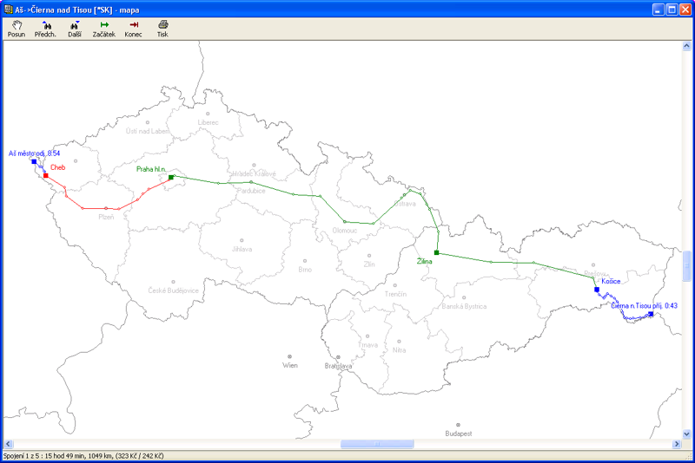Select the Čierna n. Tisou arrival marker

(651, 314)
